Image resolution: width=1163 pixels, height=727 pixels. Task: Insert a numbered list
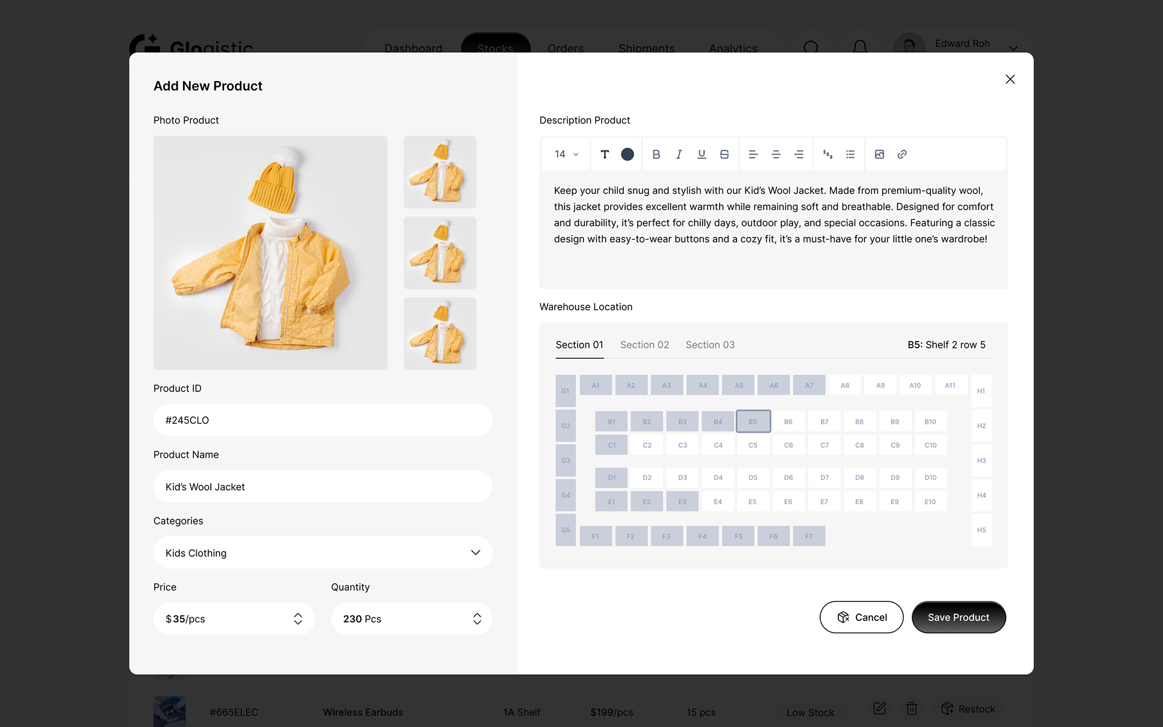[x=827, y=154]
